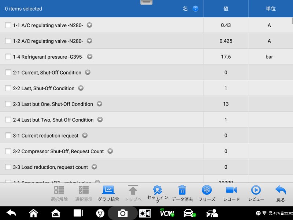Tick 3-1 Current reduction request checkbox

pos(8,136)
